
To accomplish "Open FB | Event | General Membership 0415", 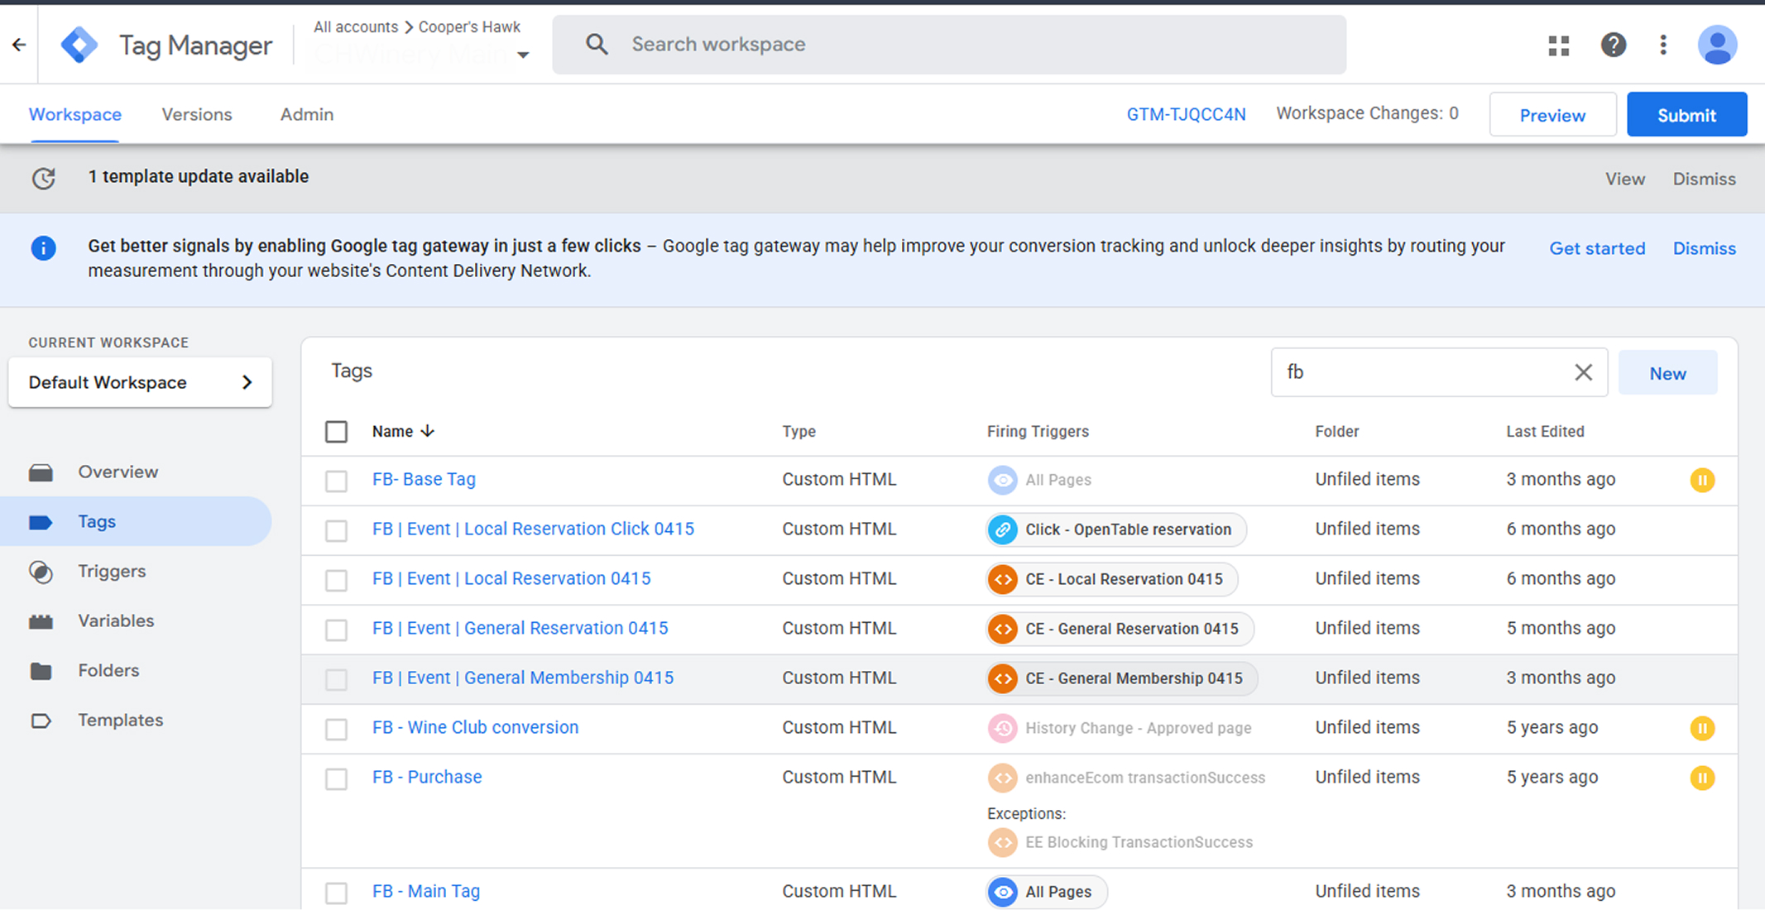I will 523,678.
